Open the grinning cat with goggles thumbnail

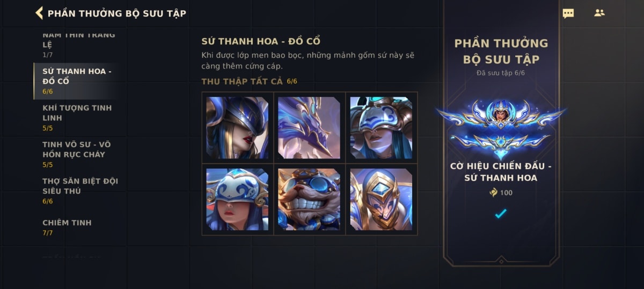[x=309, y=200]
